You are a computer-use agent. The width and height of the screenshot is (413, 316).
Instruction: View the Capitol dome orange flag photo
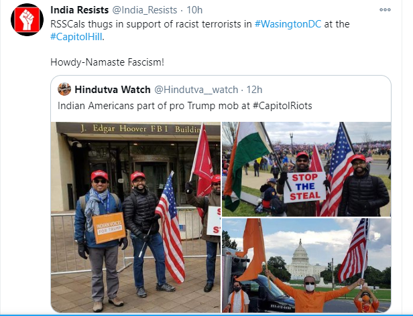pos(306,266)
